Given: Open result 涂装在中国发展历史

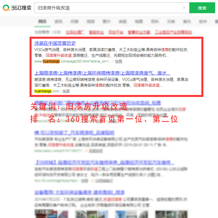Looking at the screenshot, I should coord(55,43).
